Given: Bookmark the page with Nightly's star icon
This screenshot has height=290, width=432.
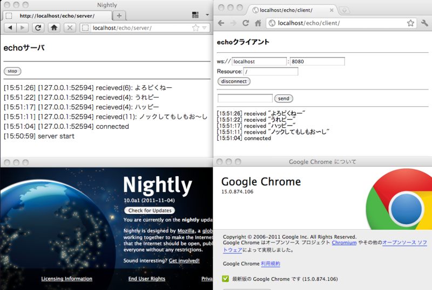Looking at the screenshot, I should coord(195,28).
